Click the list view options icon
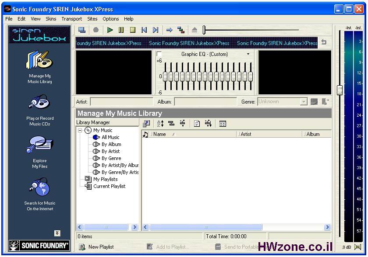The width and height of the screenshot is (368, 257). (223, 123)
